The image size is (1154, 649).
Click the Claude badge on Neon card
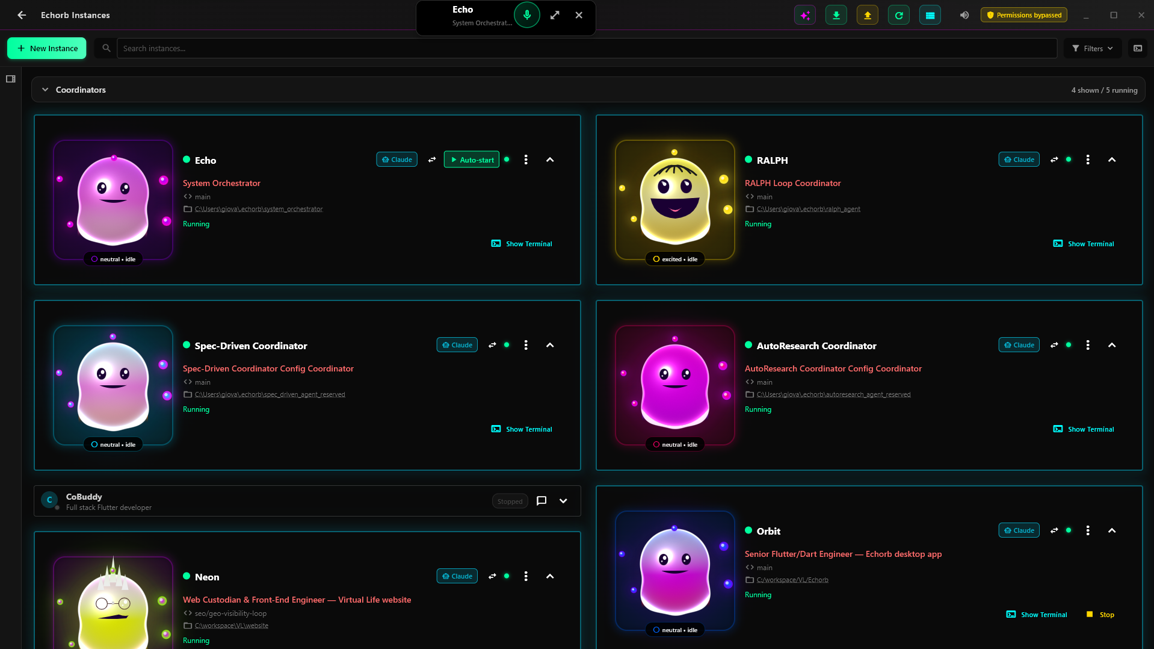[x=457, y=576]
